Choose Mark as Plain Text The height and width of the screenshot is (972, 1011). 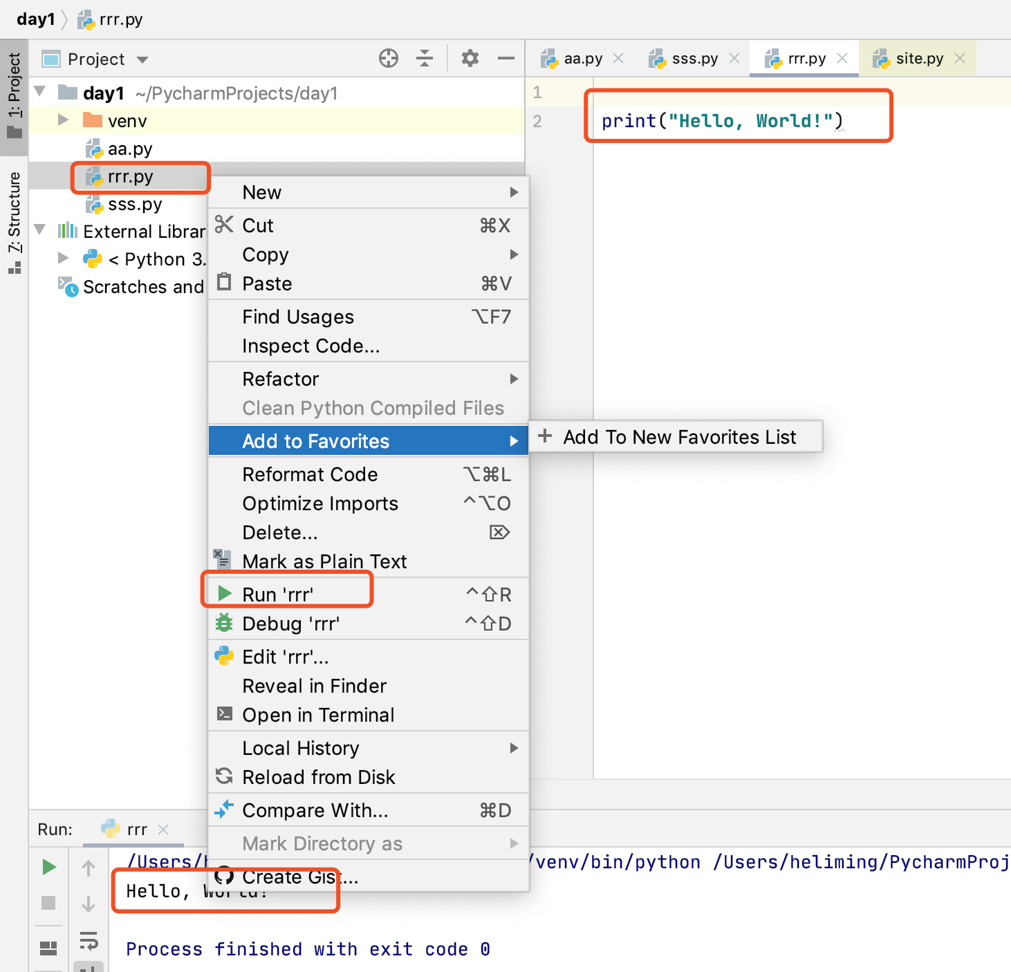point(369,561)
